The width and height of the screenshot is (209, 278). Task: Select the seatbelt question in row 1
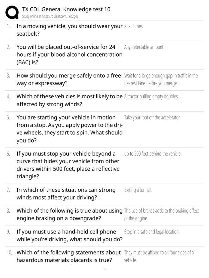point(69,30)
